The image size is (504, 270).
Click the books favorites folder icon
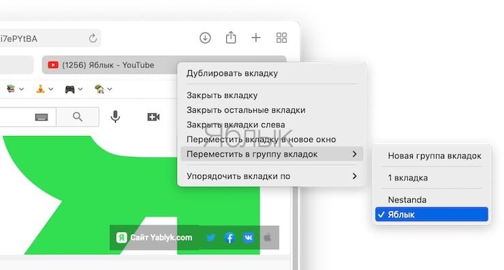tap(11, 88)
